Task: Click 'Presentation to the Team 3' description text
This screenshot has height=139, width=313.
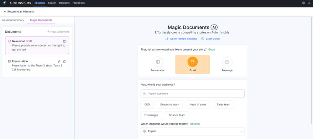Action: [x=37, y=67]
